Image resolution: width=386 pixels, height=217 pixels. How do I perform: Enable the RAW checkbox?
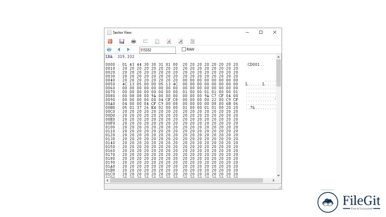coord(184,49)
